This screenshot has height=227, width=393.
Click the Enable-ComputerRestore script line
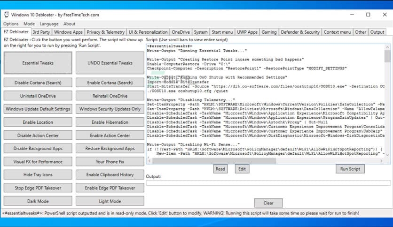pyautogui.click(x=189, y=64)
